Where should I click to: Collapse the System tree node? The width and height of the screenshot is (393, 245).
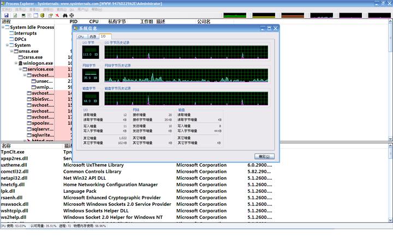tap(7, 45)
